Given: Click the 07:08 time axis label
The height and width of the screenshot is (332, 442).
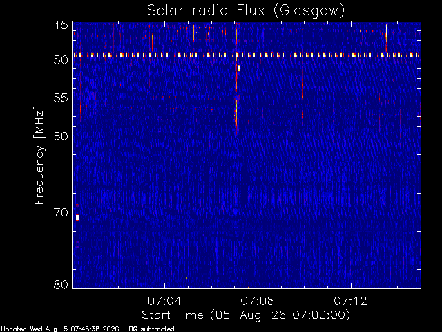Looking at the screenshot, I should click(258, 301).
